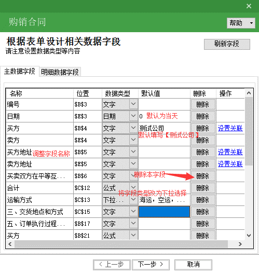Open data type dropdown for 编号 row
The image size is (259, 275).
tap(133, 104)
